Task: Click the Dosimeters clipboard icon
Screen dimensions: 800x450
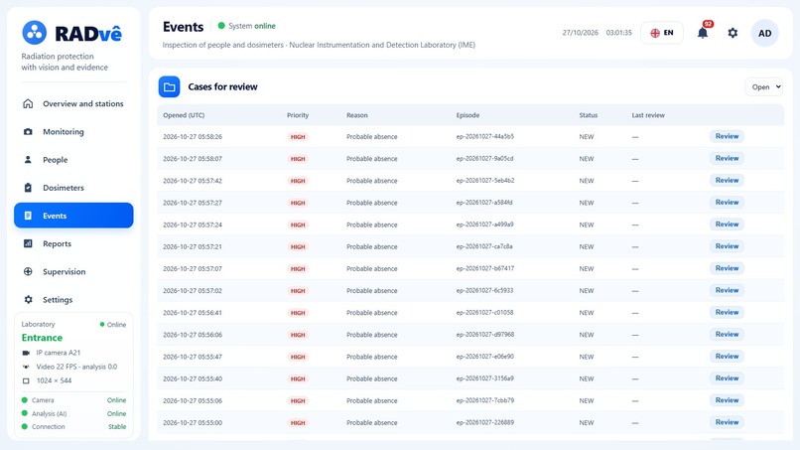Action: click(28, 188)
